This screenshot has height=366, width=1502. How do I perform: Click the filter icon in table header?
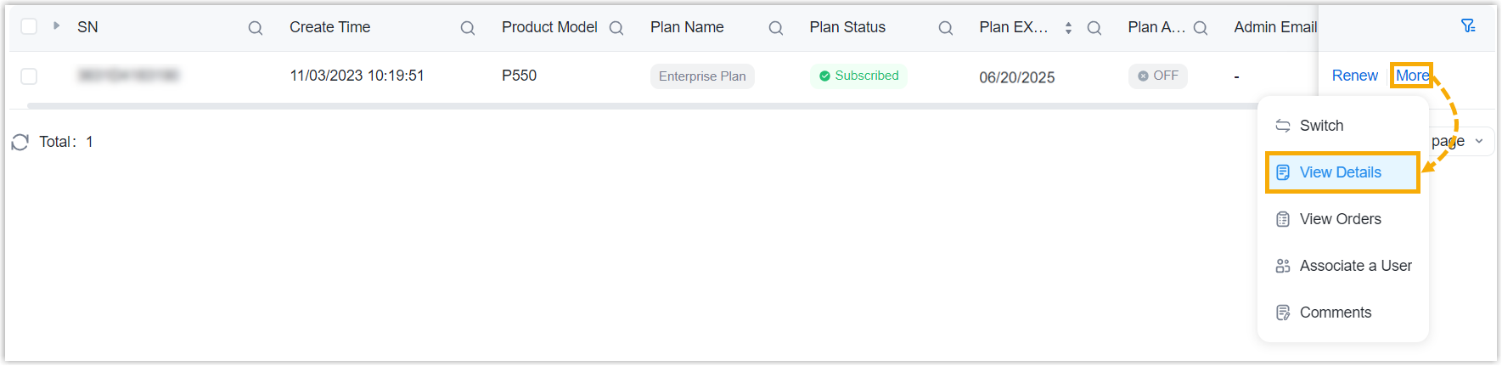[1467, 26]
